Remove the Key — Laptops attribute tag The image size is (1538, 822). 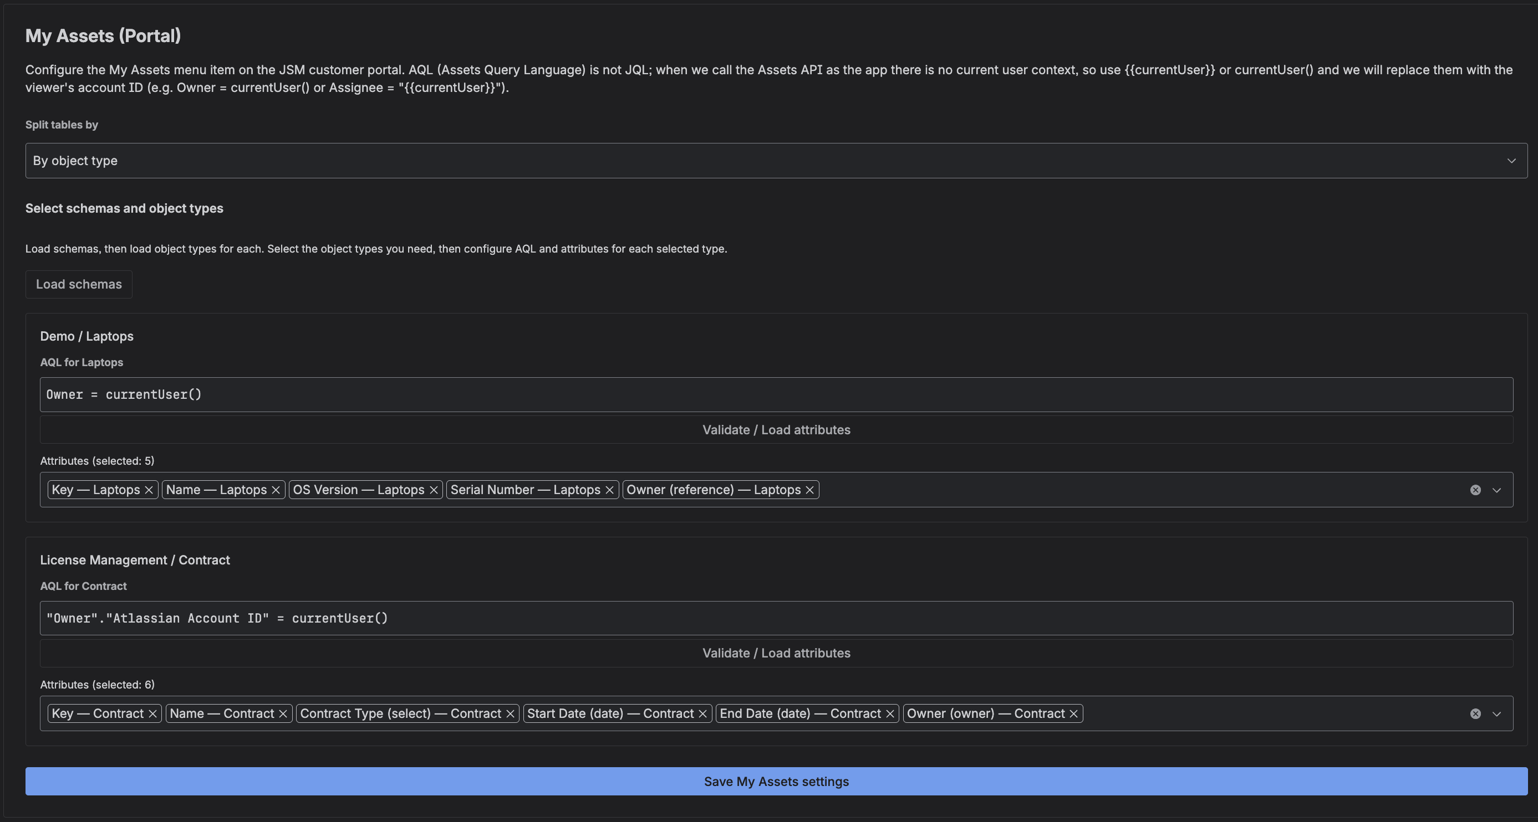(149, 490)
